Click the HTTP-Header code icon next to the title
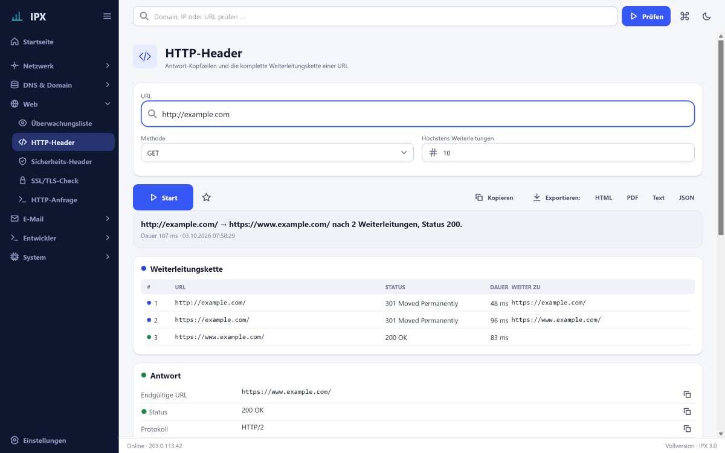 145,56
